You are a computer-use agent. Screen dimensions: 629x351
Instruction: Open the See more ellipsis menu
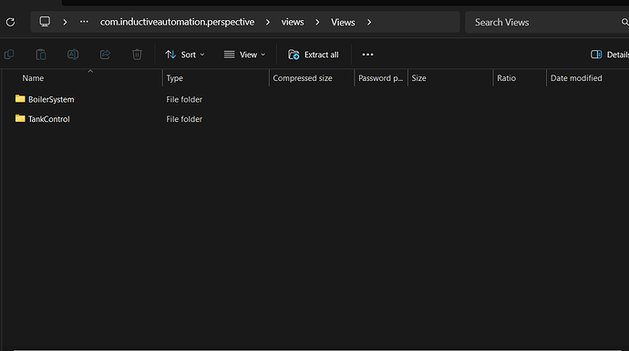point(367,55)
